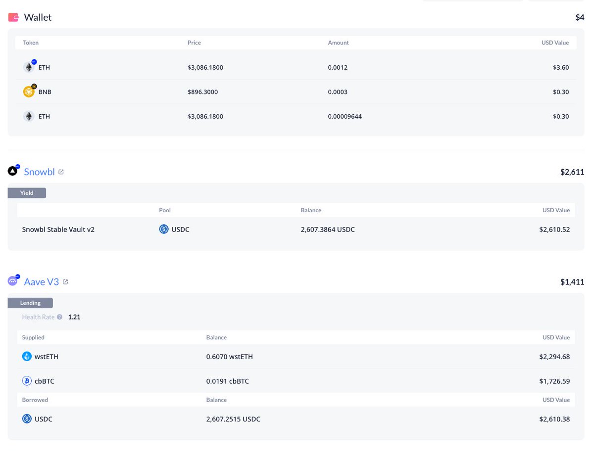The image size is (594, 459).
Task: Click the cbBTC token icon
Action: pyautogui.click(x=27, y=381)
